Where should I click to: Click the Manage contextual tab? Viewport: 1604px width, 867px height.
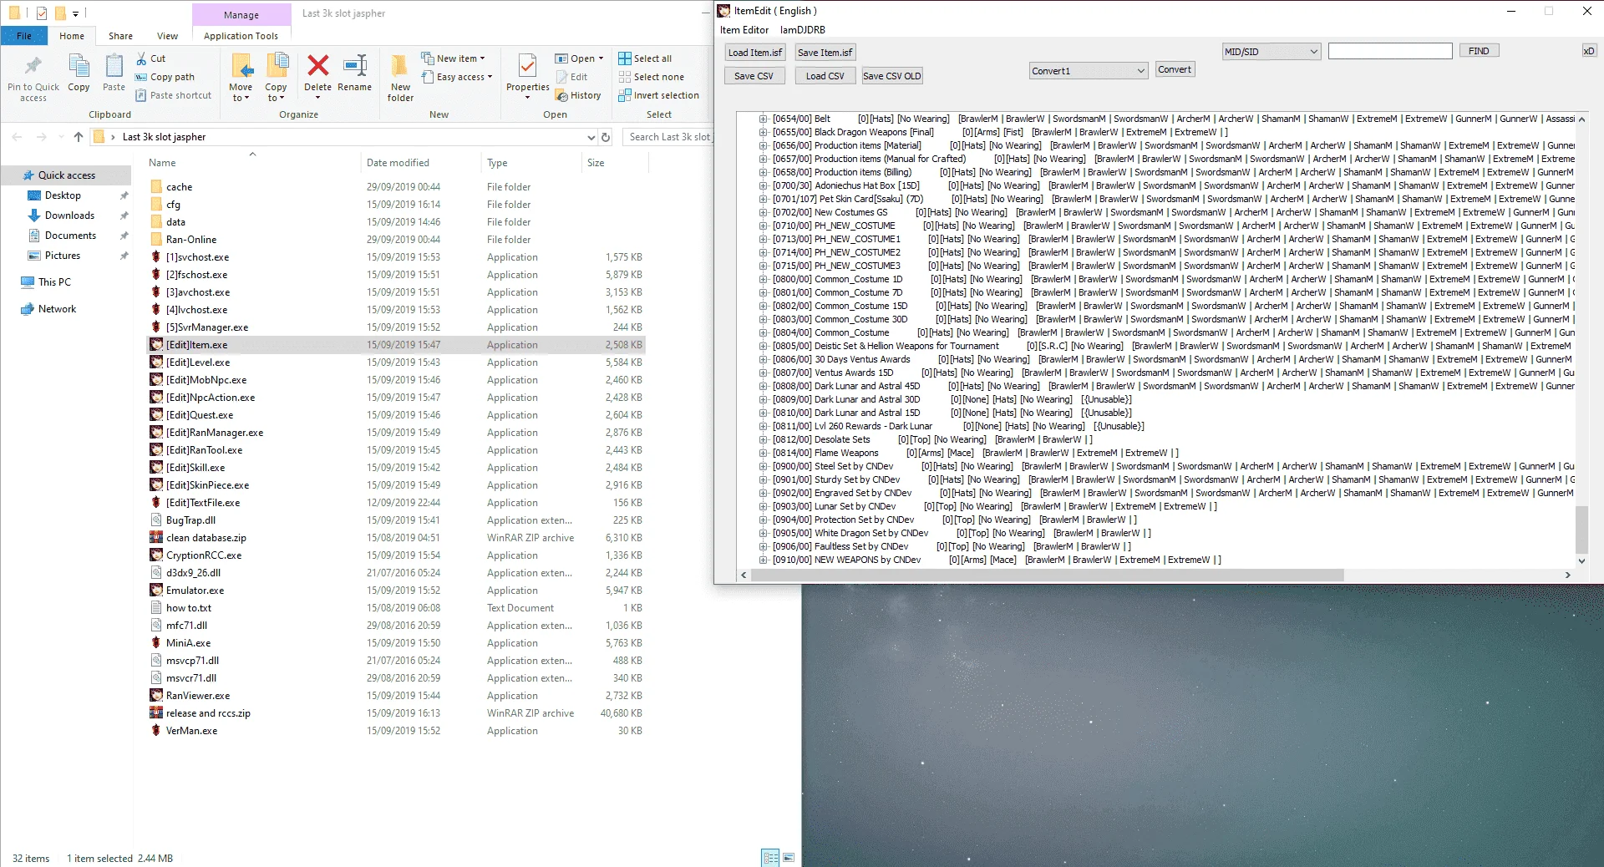point(241,14)
